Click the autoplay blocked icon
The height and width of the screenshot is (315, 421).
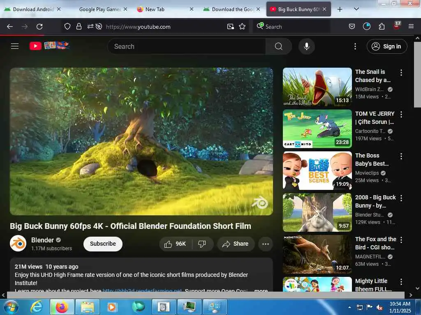(x=99, y=26)
